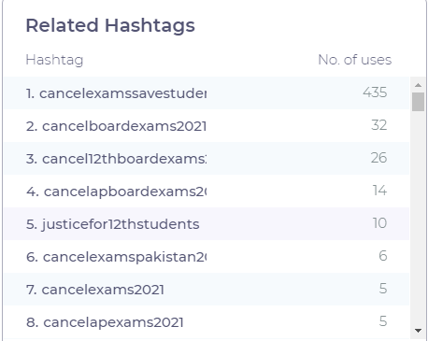Viewport: 428px width, 341px height.
Task: Click the 32 uses count
Action: click(379, 125)
